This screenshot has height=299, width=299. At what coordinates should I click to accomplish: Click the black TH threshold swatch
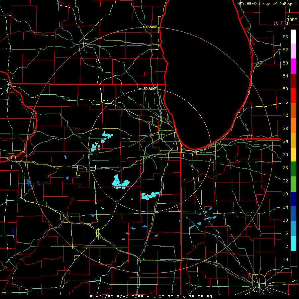(x=293, y=258)
